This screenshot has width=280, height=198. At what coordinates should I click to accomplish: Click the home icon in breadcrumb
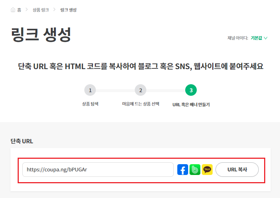(13, 10)
